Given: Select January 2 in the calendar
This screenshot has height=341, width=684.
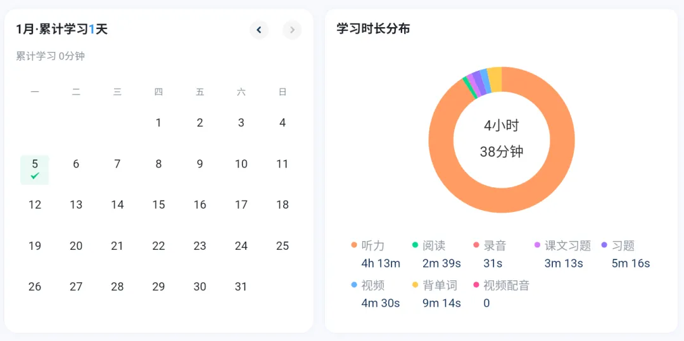Looking at the screenshot, I should 199,123.
